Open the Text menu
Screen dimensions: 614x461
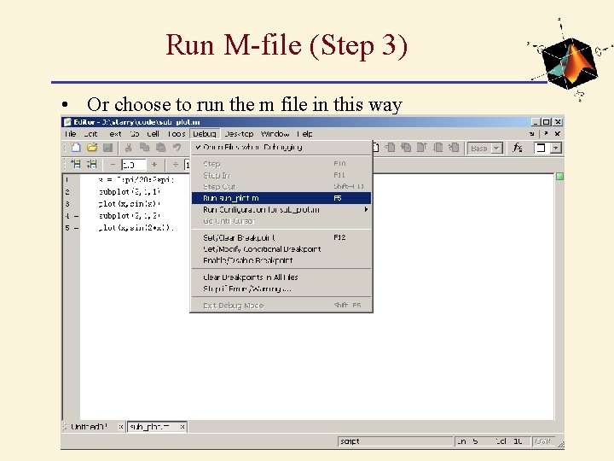[115, 134]
